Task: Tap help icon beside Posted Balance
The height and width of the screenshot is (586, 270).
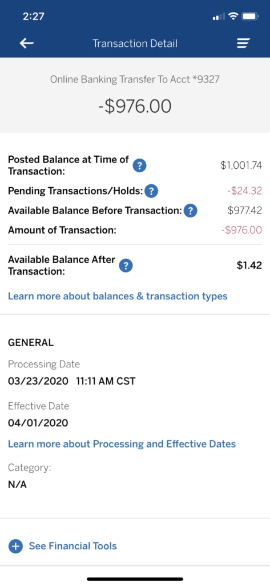Action: [139, 165]
